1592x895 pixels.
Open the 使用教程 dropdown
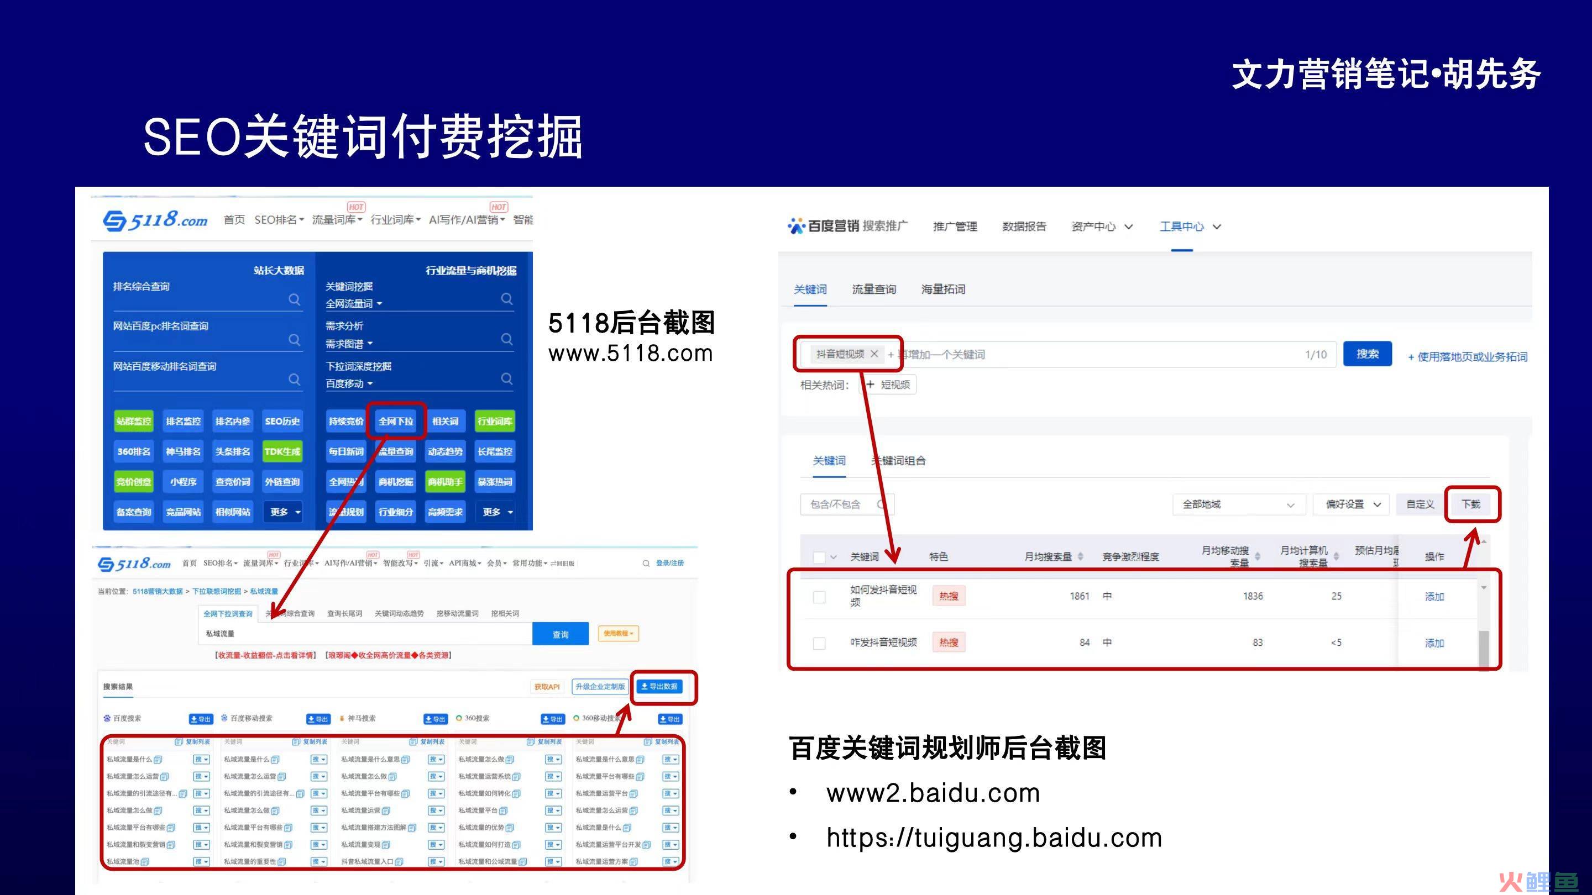tap(619, 633)
